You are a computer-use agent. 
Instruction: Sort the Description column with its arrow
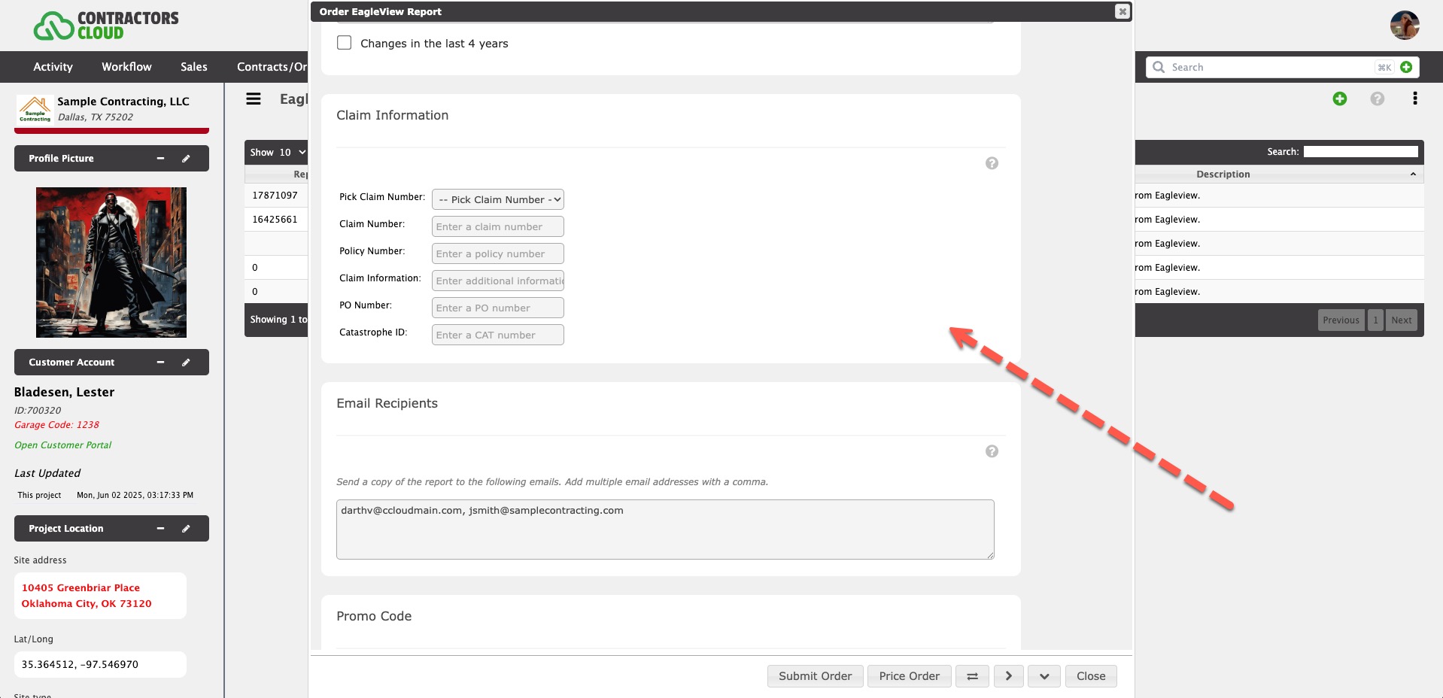click(x=1413, y=174)
